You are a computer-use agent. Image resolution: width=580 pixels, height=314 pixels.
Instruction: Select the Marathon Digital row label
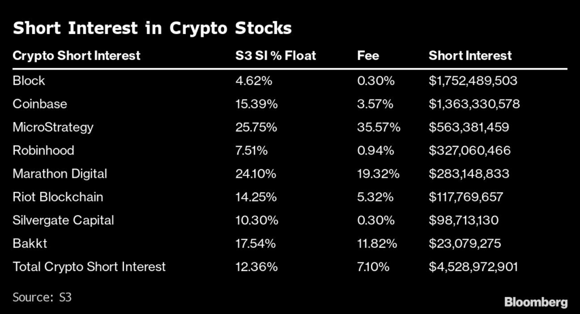point(59,174)
